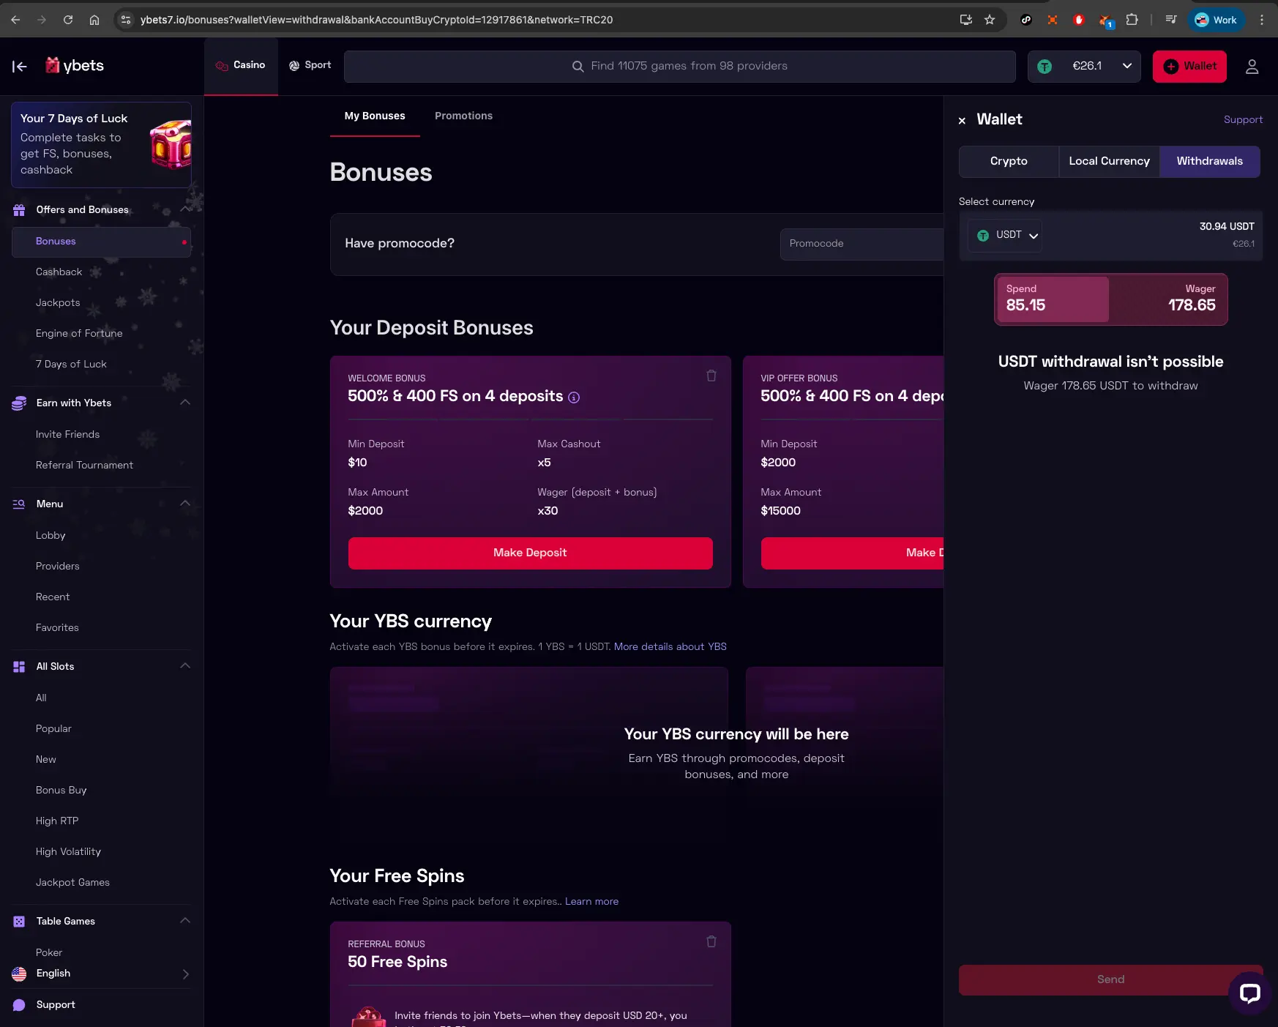Screen dimensions: 1278x1027
Task: Click the Table Games dice icon
Action: [x=19, y=922]
